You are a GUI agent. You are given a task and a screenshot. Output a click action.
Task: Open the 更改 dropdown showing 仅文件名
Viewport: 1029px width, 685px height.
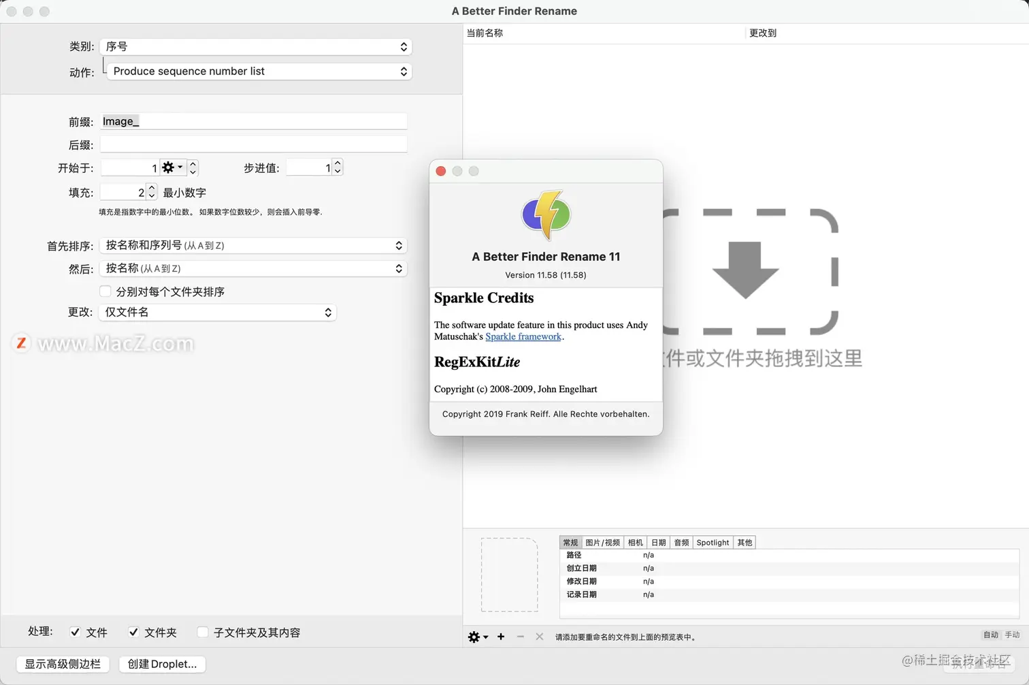click(x=218, y=312)
